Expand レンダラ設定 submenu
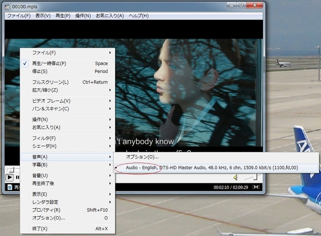321x236 pixels. (67, 202)
